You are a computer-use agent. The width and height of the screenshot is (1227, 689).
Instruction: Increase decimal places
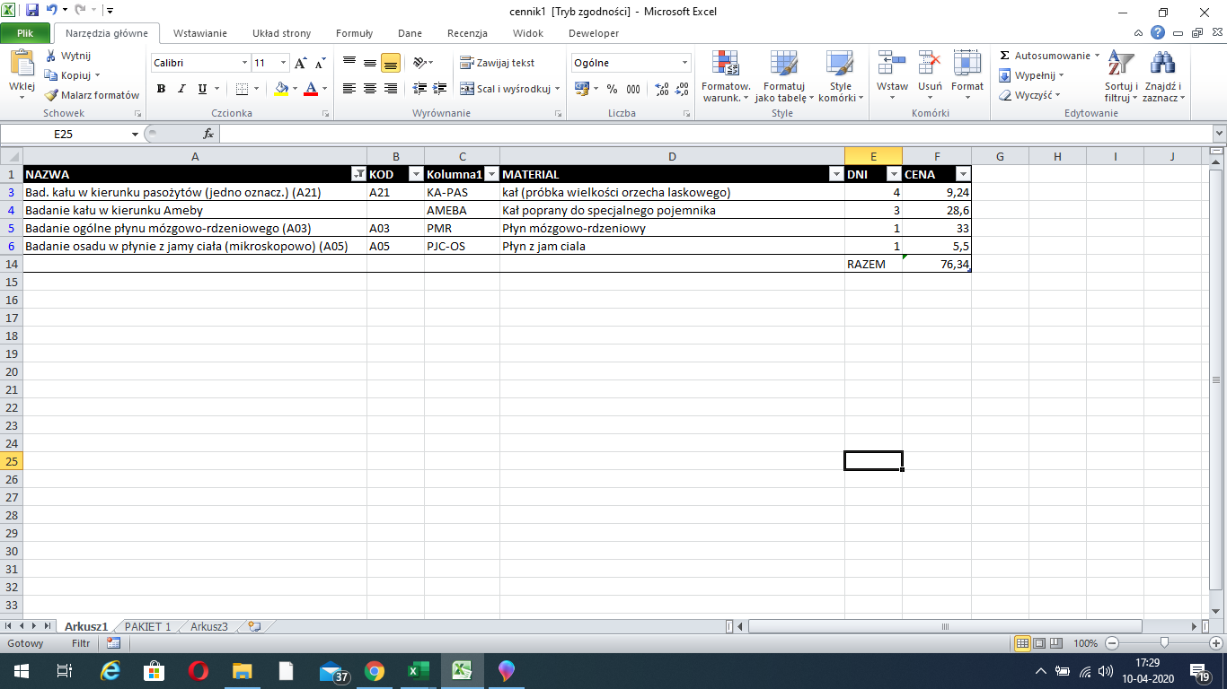point(662,89)
